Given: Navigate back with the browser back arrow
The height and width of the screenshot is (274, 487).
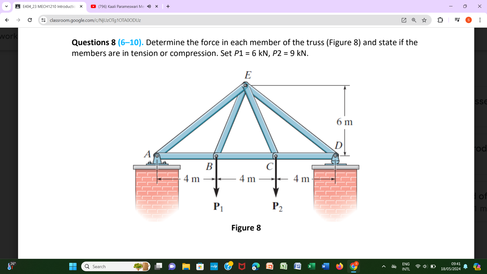Looking at the screenshot, I should (7, 20).
